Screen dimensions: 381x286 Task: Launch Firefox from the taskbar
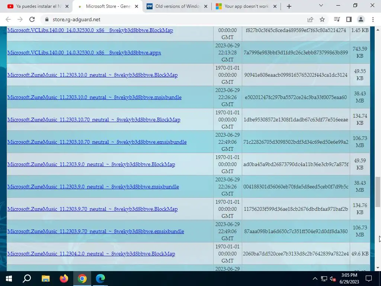point(64,279)
